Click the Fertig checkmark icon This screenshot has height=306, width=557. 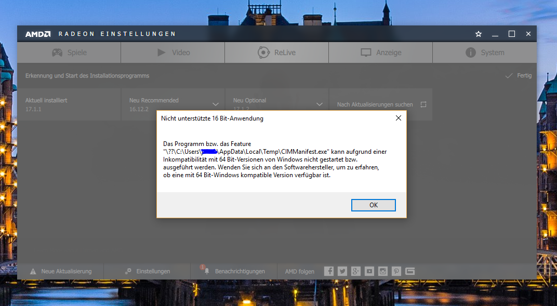[509, 76]
